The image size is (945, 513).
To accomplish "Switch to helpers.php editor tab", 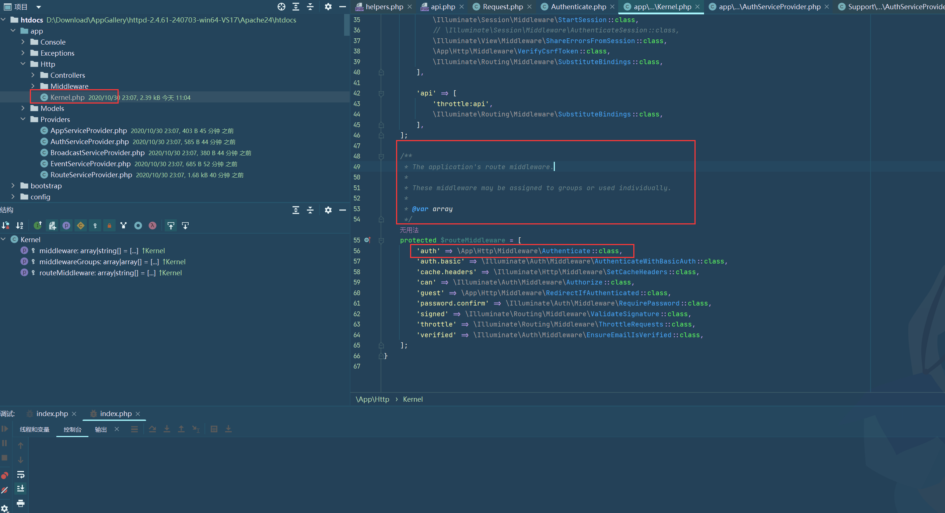I will tap(384, 7).
